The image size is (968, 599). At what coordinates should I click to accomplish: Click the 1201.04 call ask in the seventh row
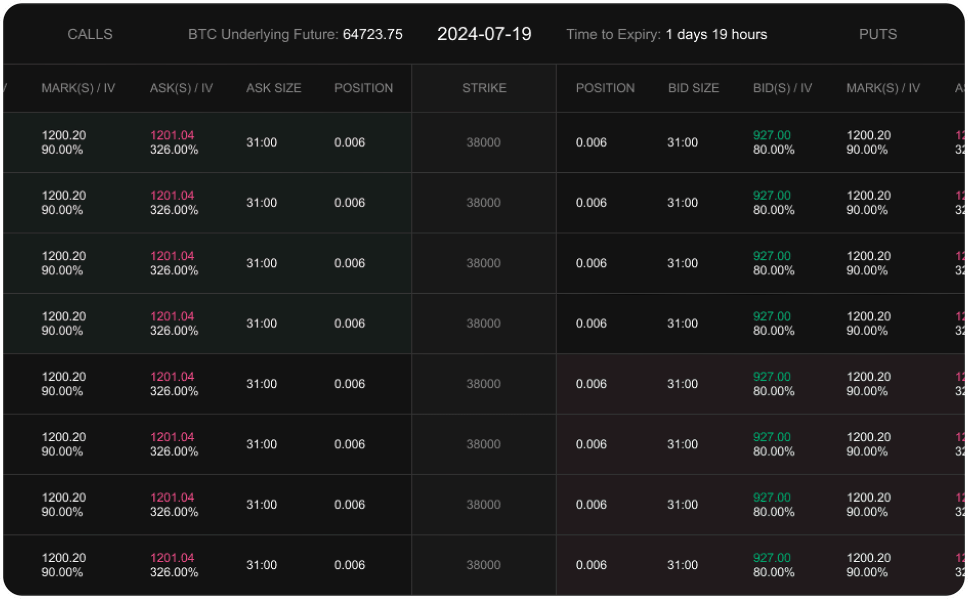pyautogui.click(x=172, y=497)
